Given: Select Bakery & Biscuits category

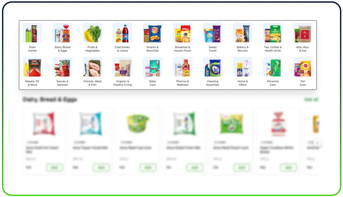Looking at the screenshot, I should click(x=243, y=37).
